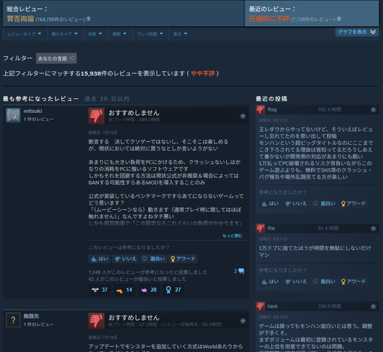
Task: Open the 言語 filter dropdown
Action: coord(95,34)
